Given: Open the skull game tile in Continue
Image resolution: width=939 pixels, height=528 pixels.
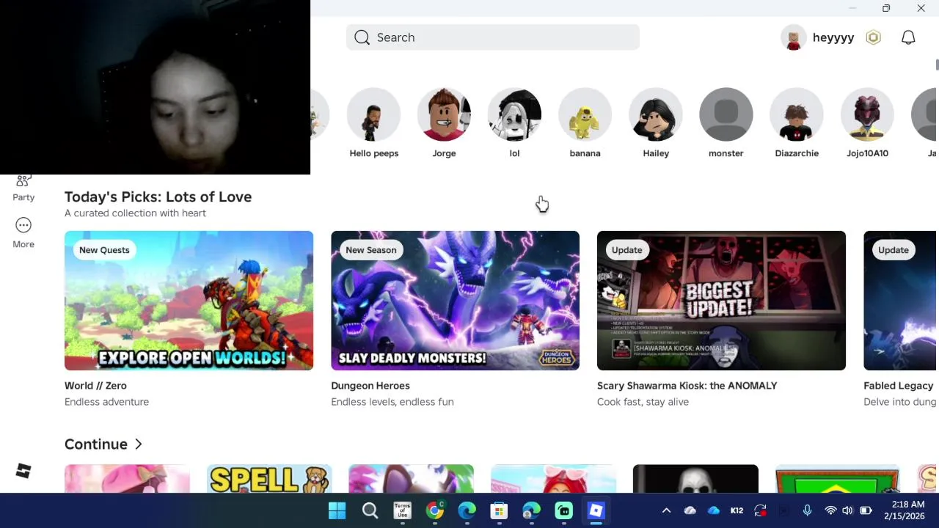Looking at the screenshot, I should [695, 479].
